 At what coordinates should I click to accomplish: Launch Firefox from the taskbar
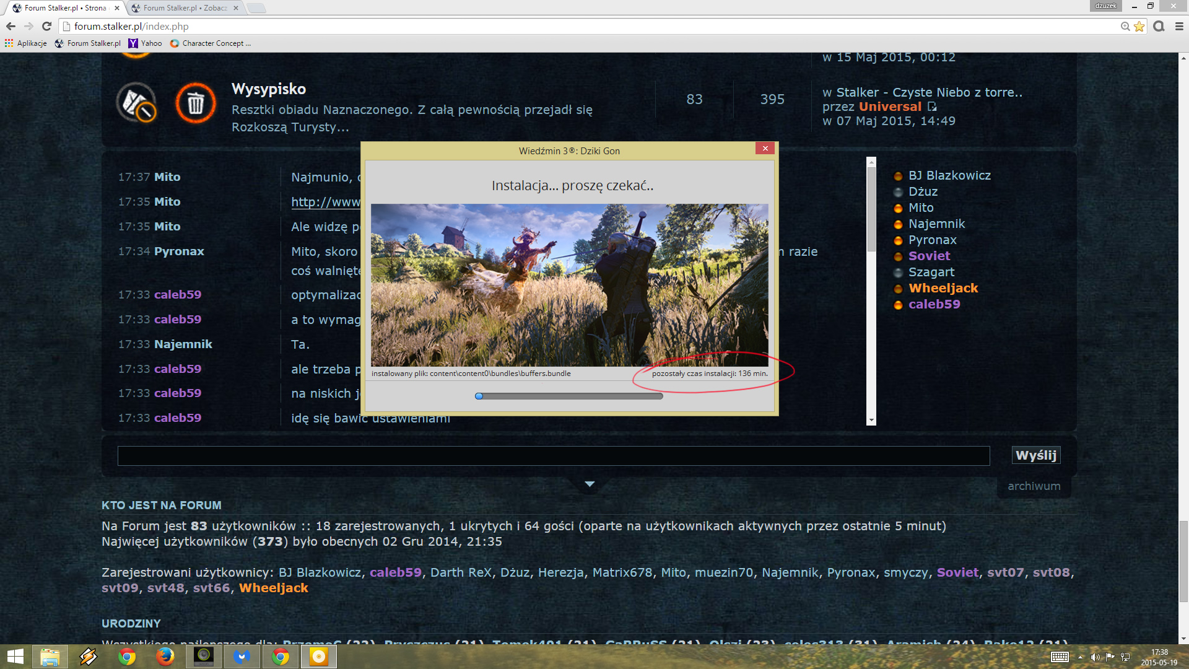[x=165, y=657]
